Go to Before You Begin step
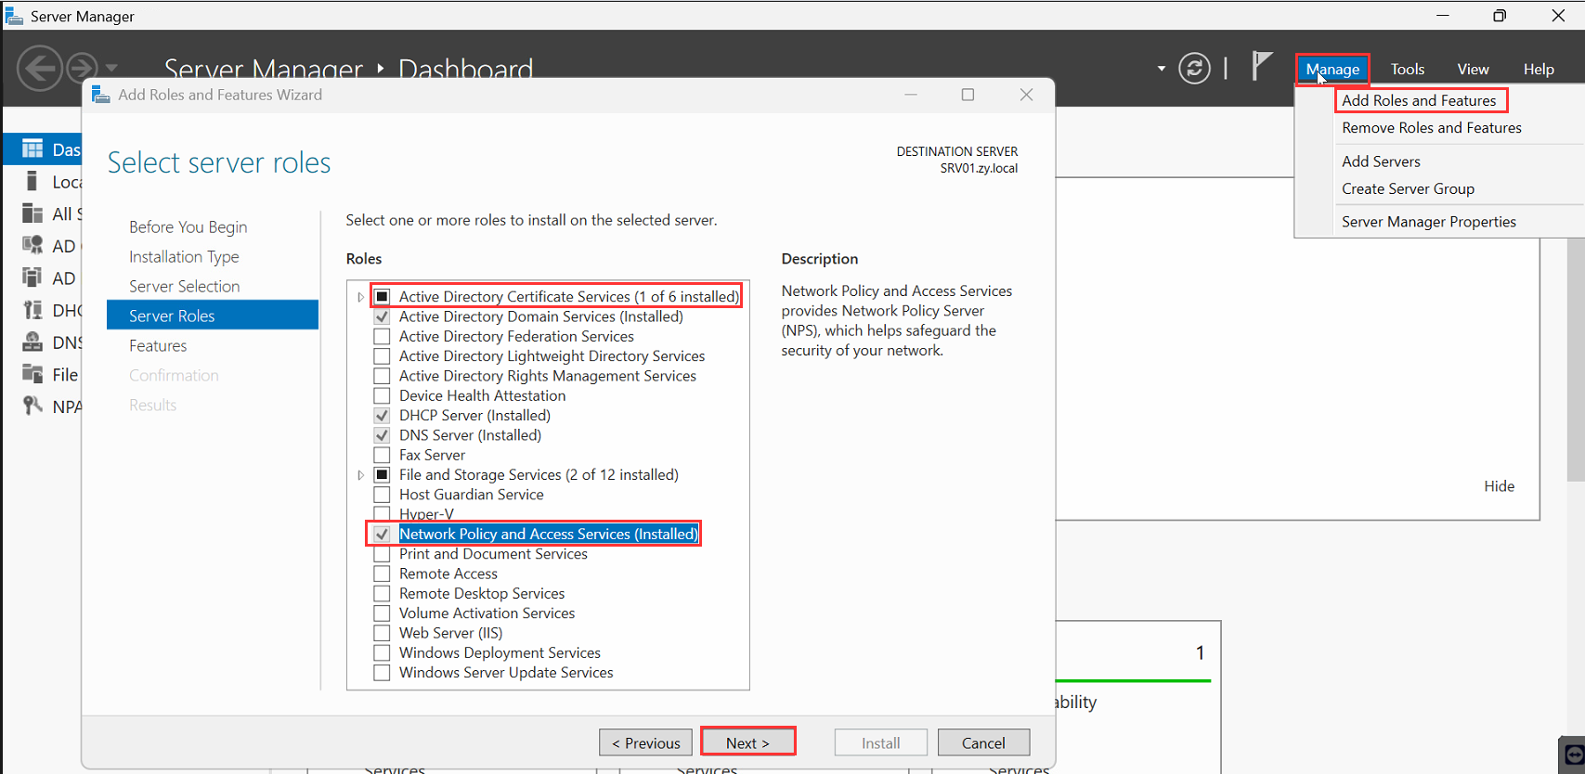Viewport: 1585px width, 774px height. click(188, 227)
